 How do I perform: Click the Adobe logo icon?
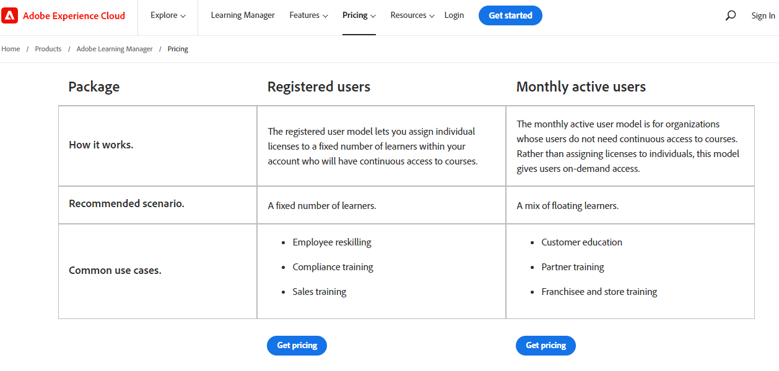10,15
